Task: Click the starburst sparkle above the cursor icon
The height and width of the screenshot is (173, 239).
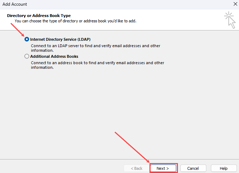Action: 228,15
